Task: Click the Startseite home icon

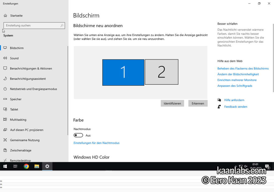Action: (x=5, y=15)
